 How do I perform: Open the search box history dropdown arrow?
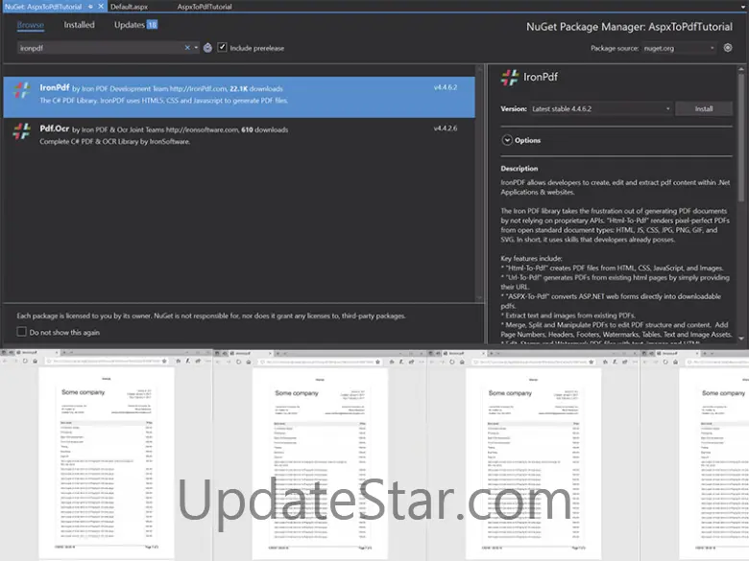click(196, 48)
